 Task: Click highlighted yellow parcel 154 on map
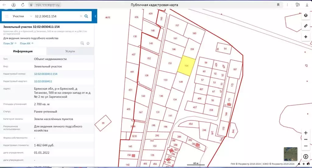(186, 66)
